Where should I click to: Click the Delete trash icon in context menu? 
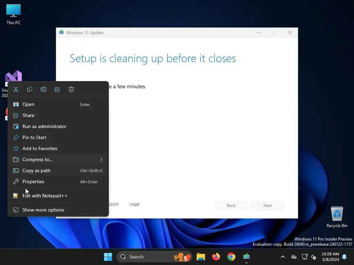pyautogui.click(x=71, y=89)
